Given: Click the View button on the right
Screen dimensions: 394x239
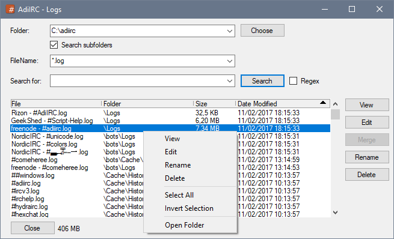Looking at the screenshot, I should (x=367, y=105).
